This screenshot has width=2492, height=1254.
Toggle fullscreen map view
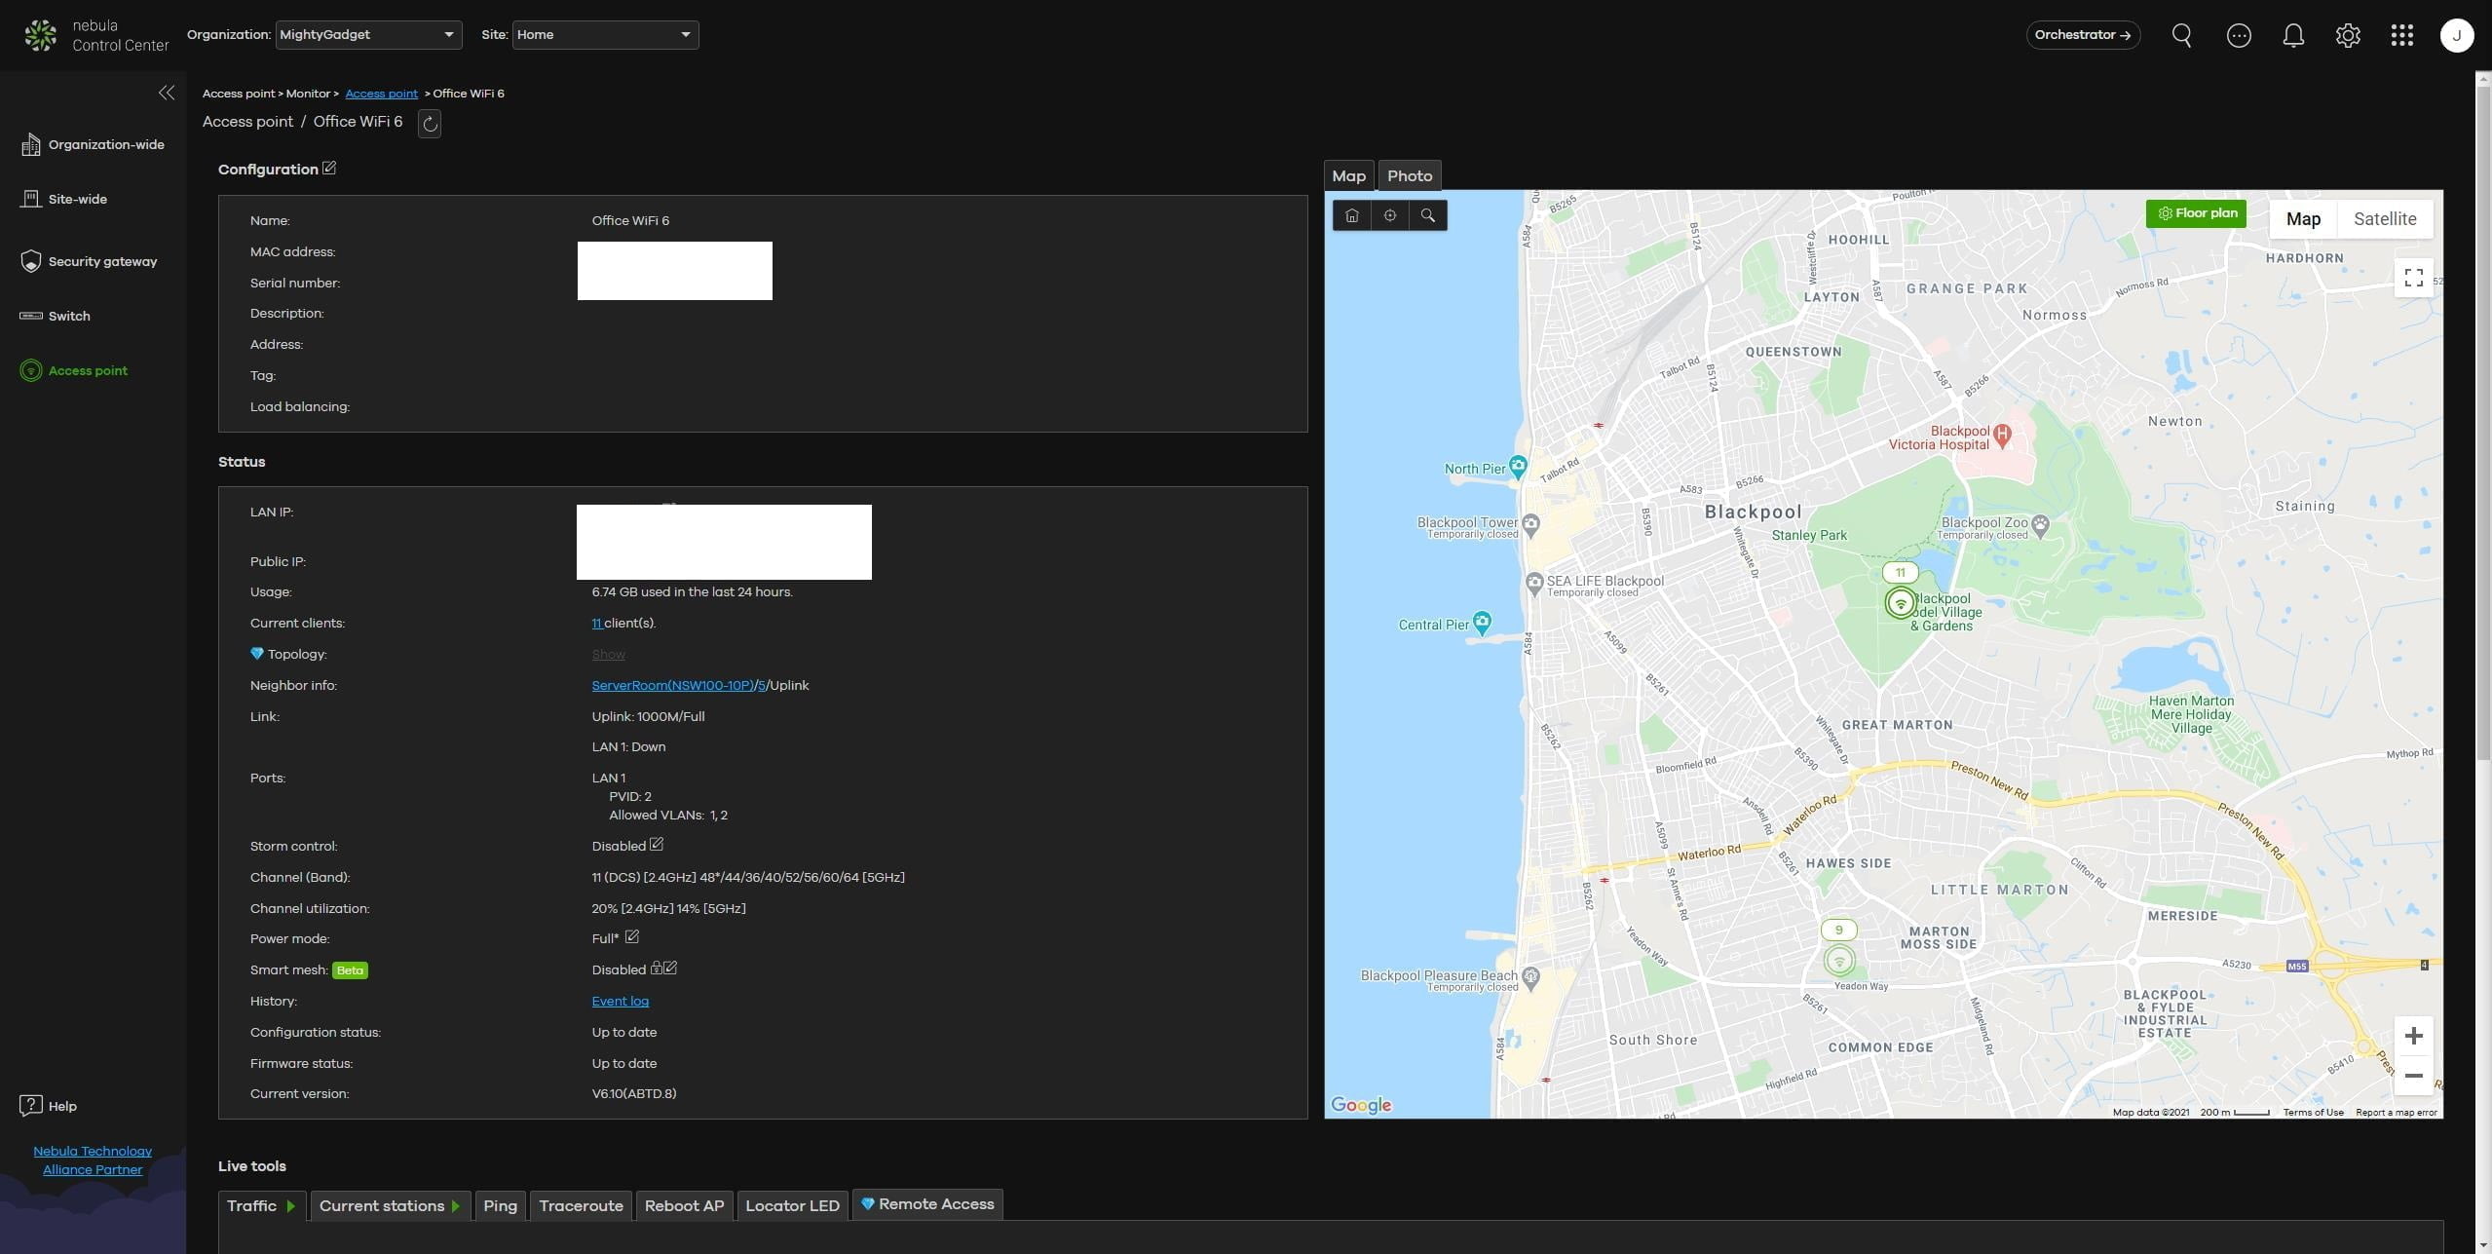(2413, 279)
